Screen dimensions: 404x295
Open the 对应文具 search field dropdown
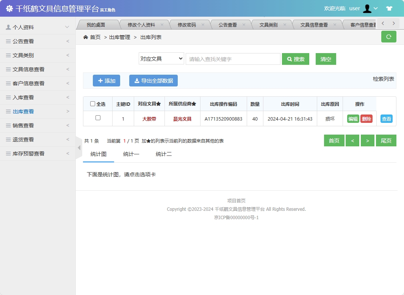(x=161, y=58)
